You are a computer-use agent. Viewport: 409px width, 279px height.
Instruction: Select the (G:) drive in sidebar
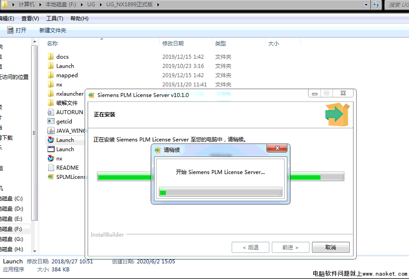tap(11, 239)
